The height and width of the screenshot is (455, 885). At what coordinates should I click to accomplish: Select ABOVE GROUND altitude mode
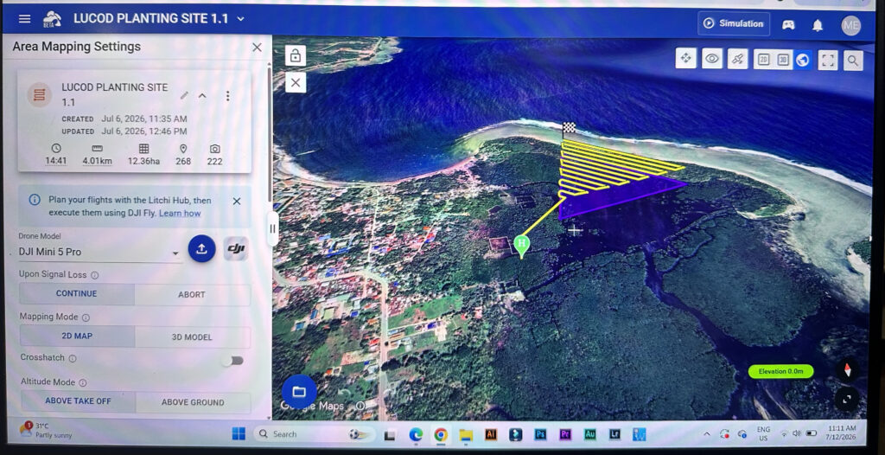click(x=193, y=402)
